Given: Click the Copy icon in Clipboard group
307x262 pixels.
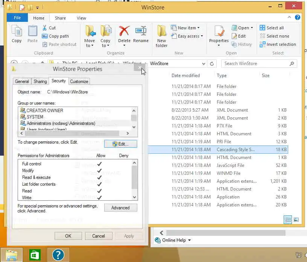Looking at the screenshot, I should (17, 31).
